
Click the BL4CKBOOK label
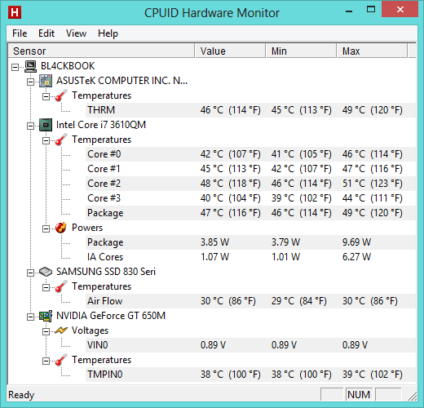pos(68,66)
